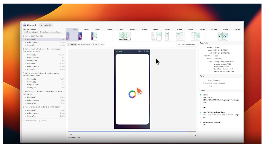Select Insight / Locate under first search result action
The height and width of the screenshot is (144, 263).
(44, 85)
